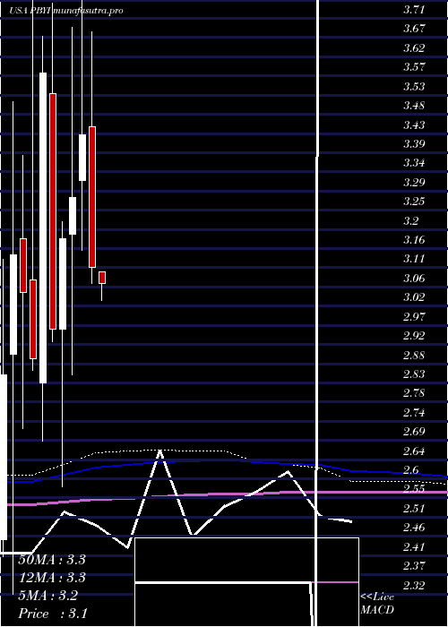Screen dimensions: 448x627
Task: Select the 3.71 price axis label
Action: click(x=414, y=10)
